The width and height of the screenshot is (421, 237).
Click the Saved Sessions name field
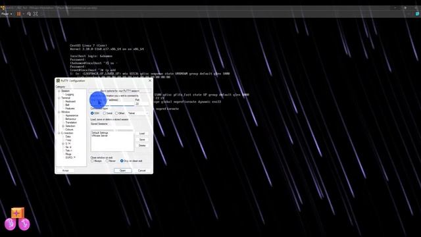(x=112, y=128)
